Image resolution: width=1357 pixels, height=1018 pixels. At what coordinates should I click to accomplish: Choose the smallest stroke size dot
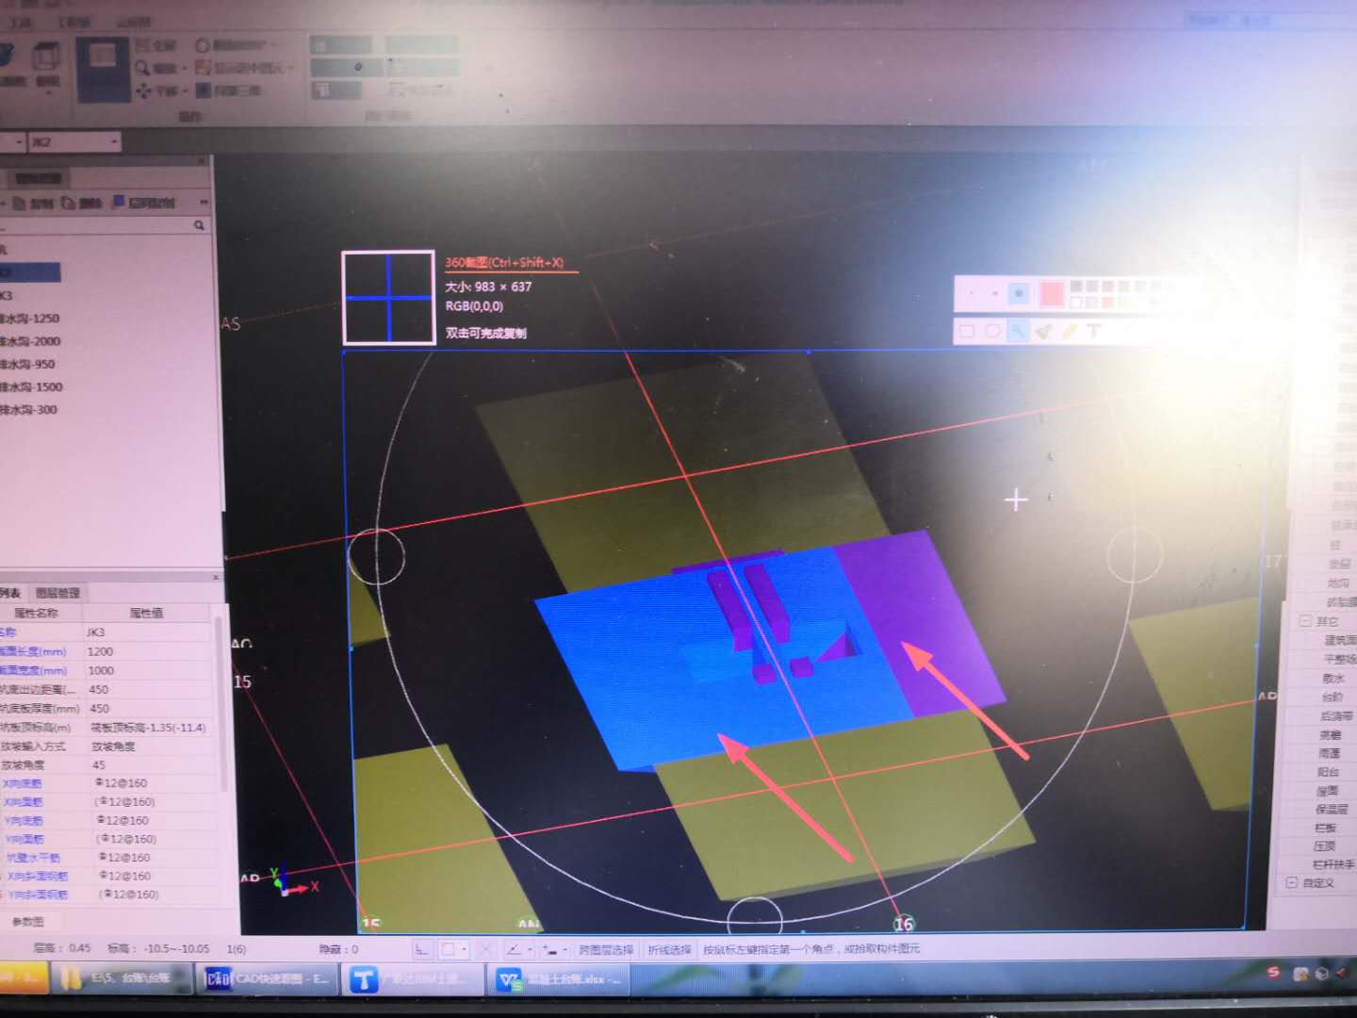(x=972, y=294)
